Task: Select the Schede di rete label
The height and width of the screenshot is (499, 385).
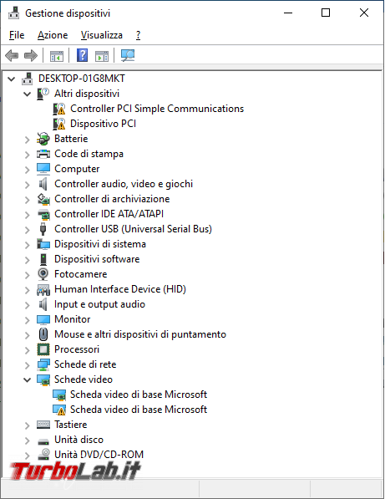Action: point(85,364)
